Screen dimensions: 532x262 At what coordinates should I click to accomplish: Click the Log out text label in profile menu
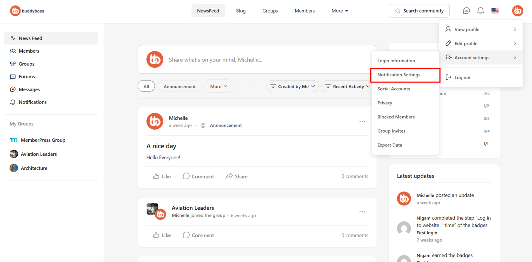462,77
